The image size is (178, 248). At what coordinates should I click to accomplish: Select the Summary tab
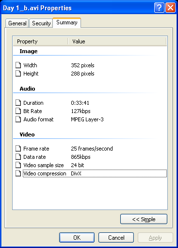point(67,22)
